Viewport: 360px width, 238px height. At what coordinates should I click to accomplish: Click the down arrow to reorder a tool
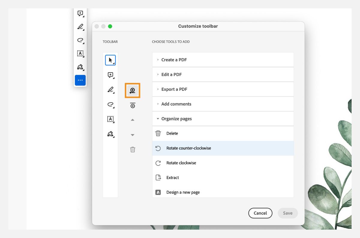(x=133, y=135)
